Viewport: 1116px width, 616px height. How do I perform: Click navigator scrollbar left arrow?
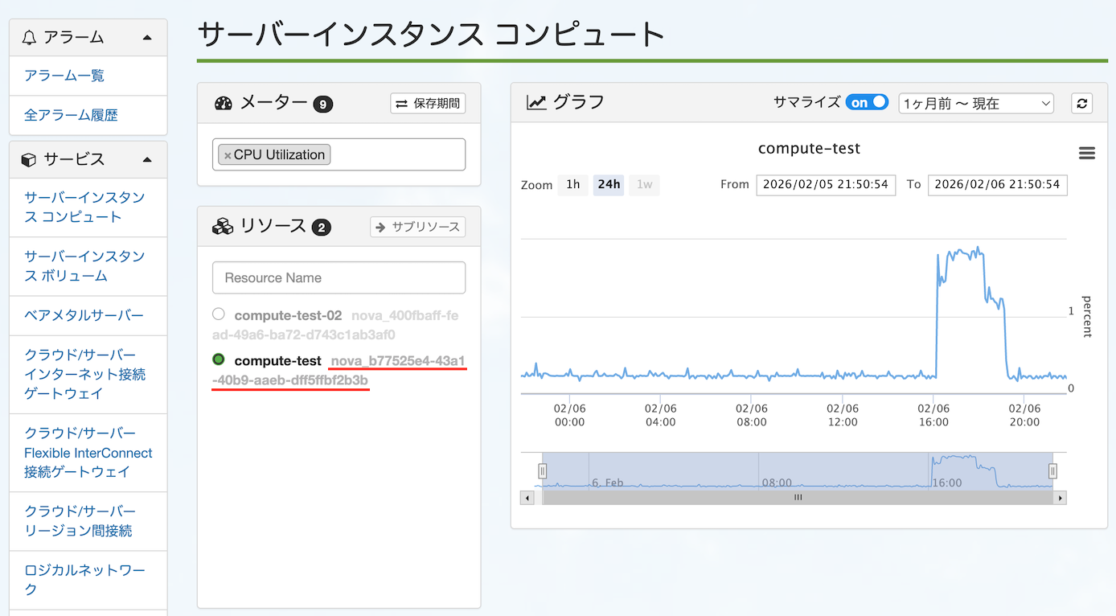(x=527, y=498)
